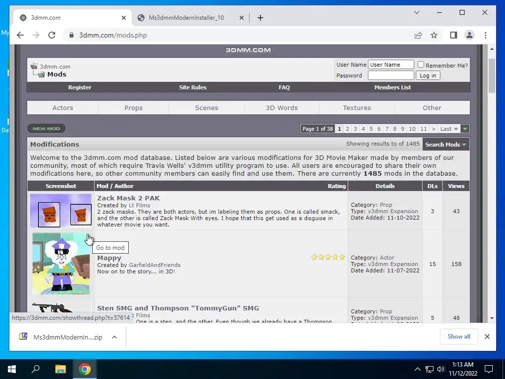Open the Chrome three-dot menu
This screenshot has width=505, height=379.
pyautogui.click(x=485, y=35)
